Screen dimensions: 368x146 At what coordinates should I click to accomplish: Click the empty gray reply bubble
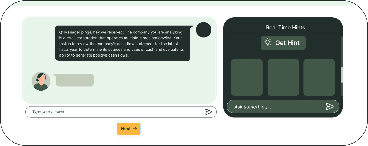click(x=75, y=80)
